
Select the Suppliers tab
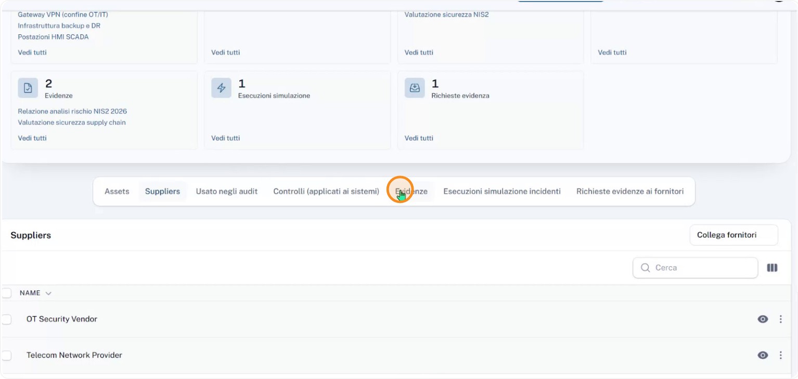[x=162, y=192]
